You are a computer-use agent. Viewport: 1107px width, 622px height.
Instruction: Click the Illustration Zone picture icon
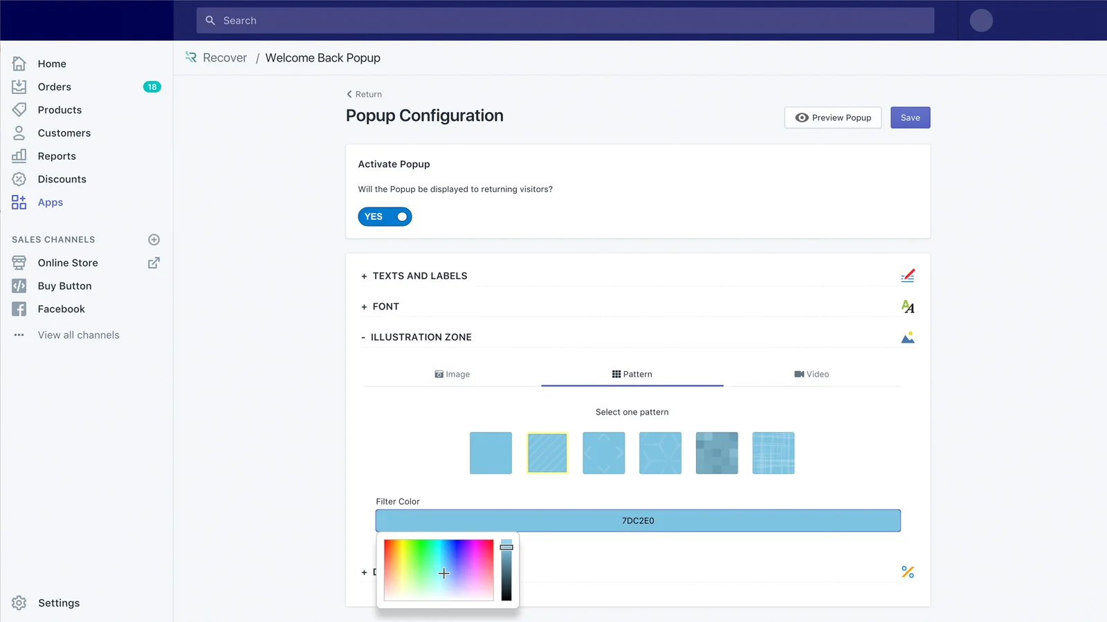click(x=908, y=337)
